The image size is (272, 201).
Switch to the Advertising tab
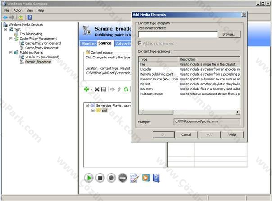pos(123,44)
